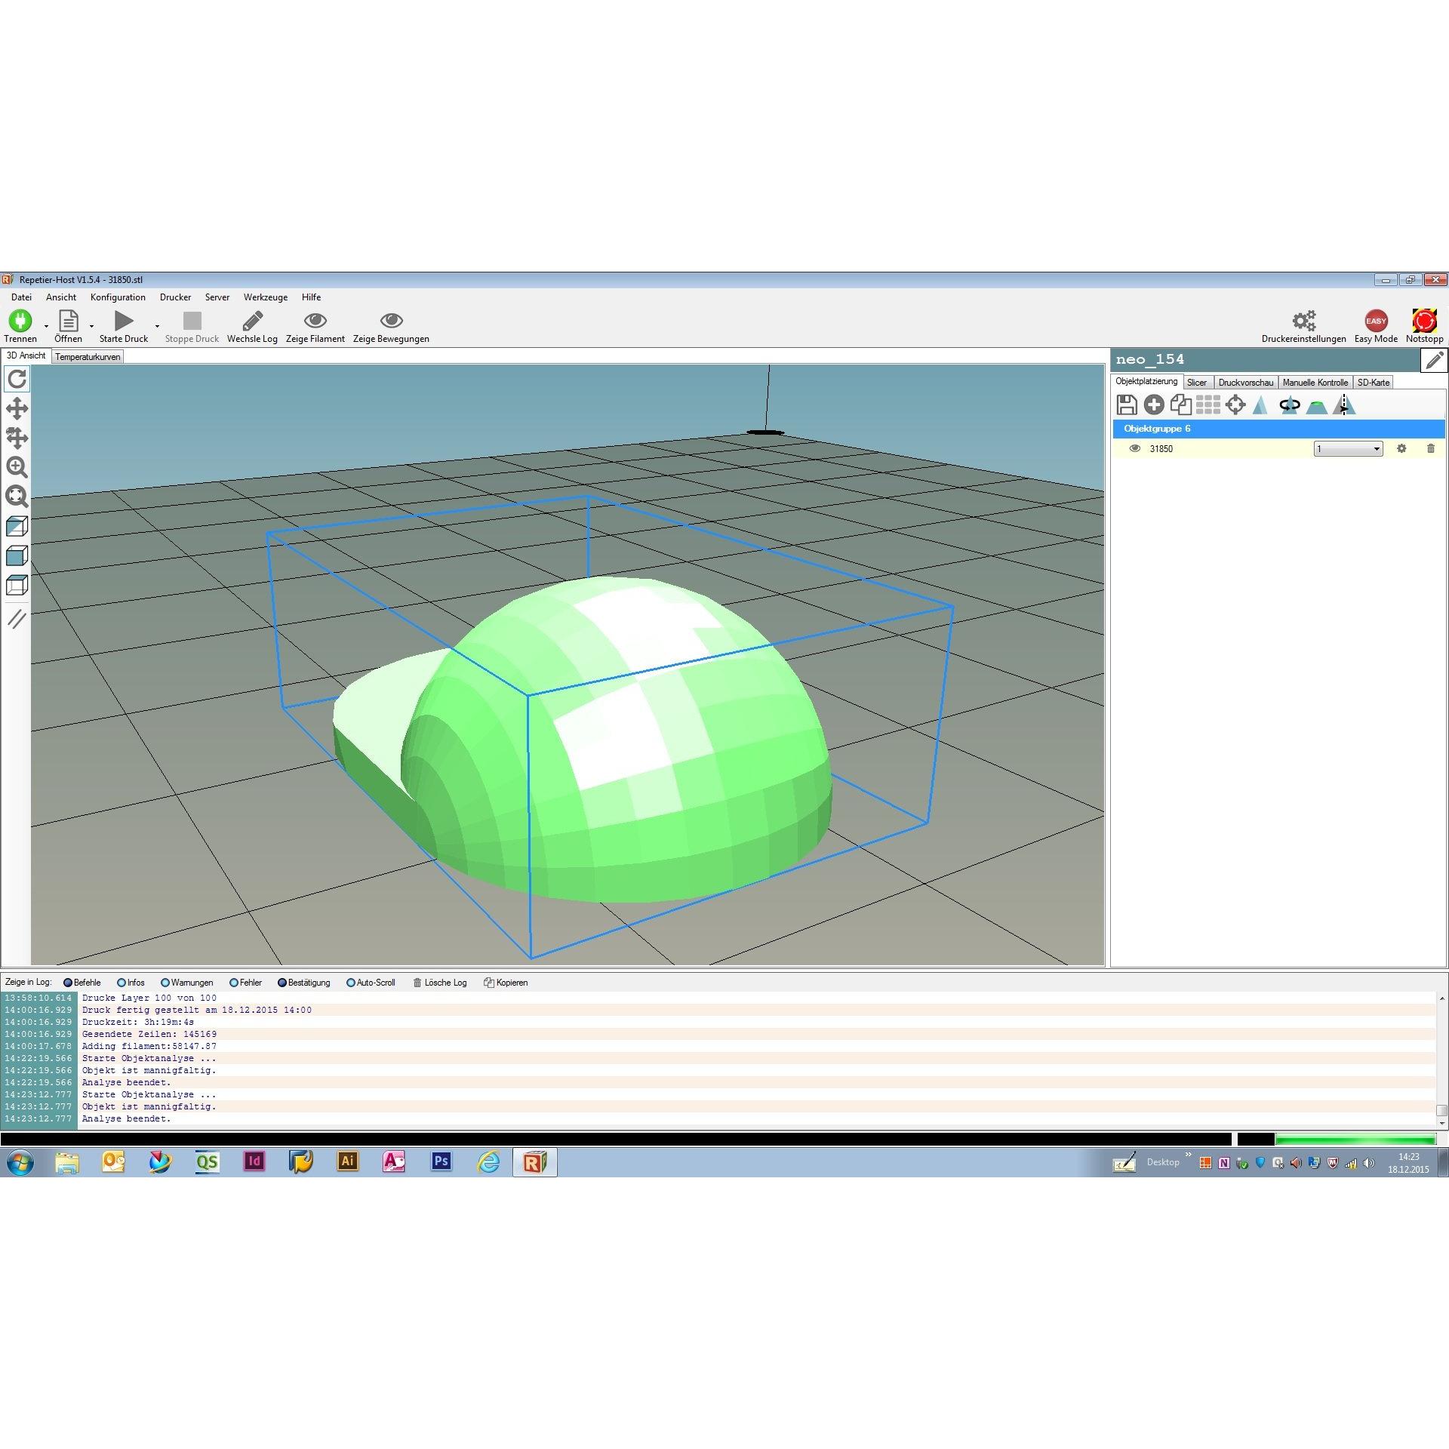Expand the Öffnen button dropdown arrow
The width and height of the screenshot is (1449, 1449).
91,326
